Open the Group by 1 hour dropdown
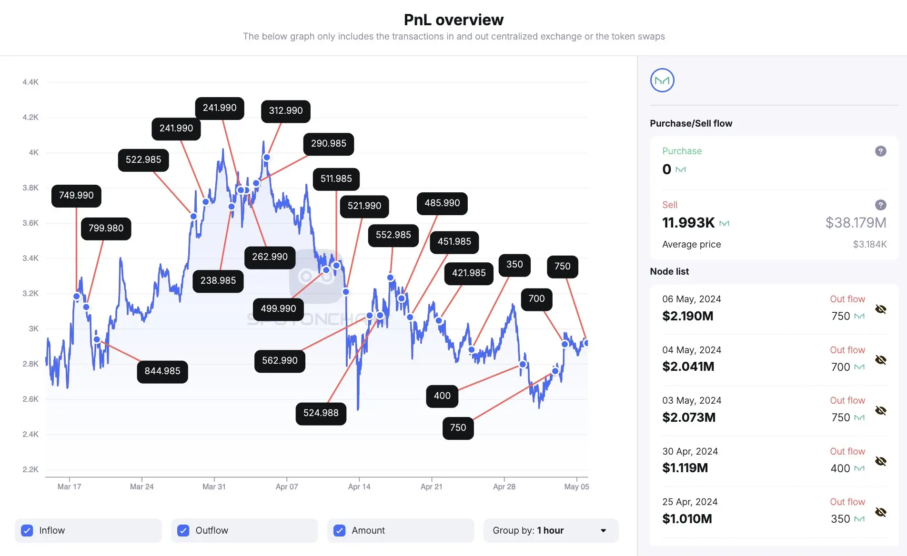This screenshot has height=556, width=907. pos(551,530)
